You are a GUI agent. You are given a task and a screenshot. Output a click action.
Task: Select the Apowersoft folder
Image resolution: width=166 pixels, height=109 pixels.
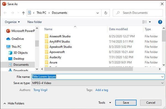click(x=57, y=52)
